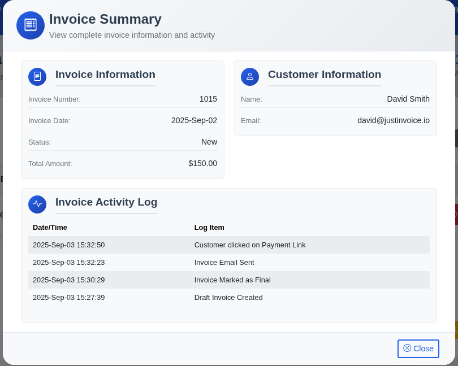Click the Invoice Information document icon
Screen dimensions: 458x366
[x=37, y=77]
